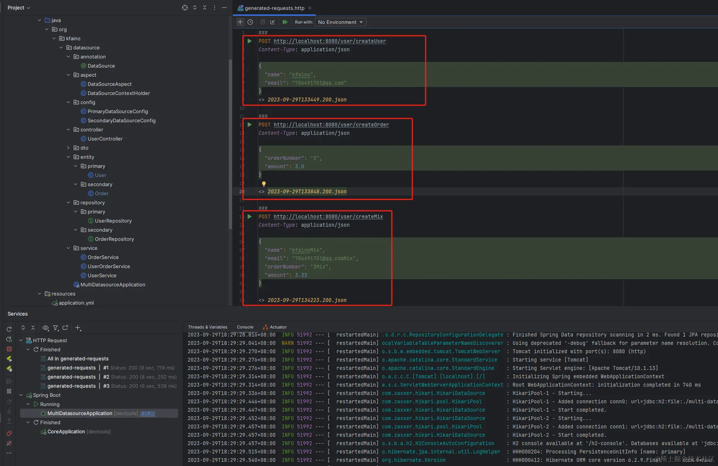
Task: Collapse the resources folder
Action: 39,294
